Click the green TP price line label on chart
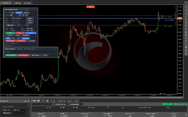This screenshot has height=117, width=188. [168, 27]
